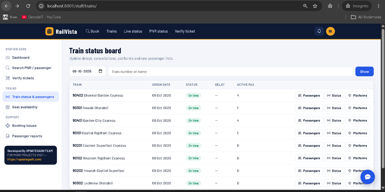View Passengers for 90101 Capital Rajdhani Express
385x192 pixels.
click(x=309, y=133)
